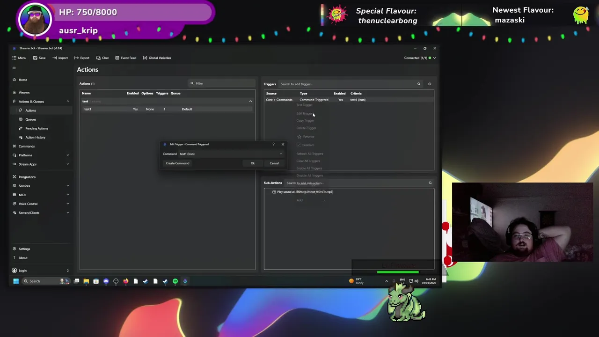Collapse the Actions & Queues section
Image resolution: width=599 pixels, height=337 pixels.
[x=67, y=101]
